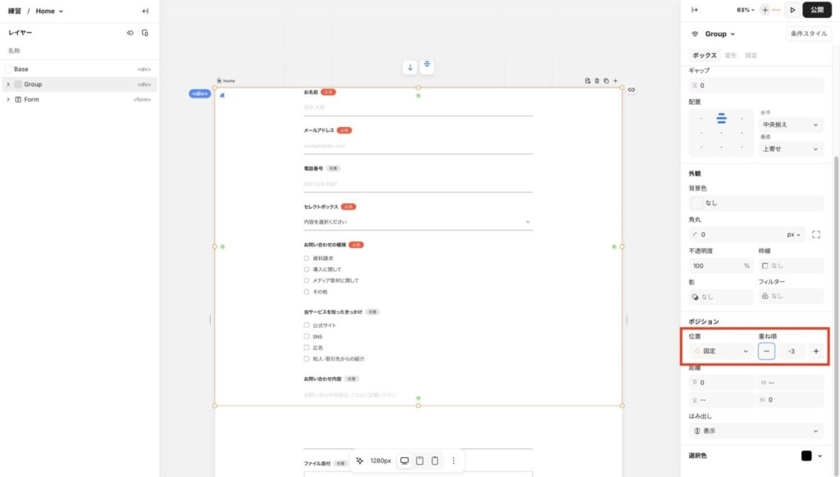Check the SNS checkbox in the form
840x477 pixels.
(307, 337)
